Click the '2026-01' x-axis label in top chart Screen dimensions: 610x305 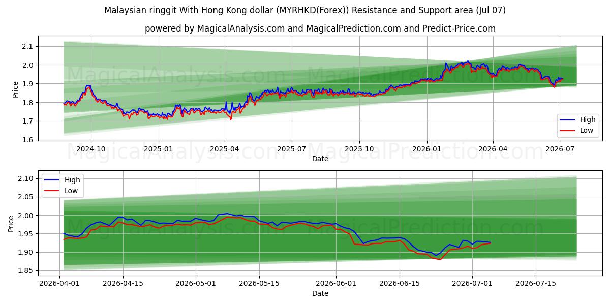tap(427, 149)
